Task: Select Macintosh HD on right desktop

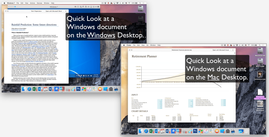Action: pos(260,52)
